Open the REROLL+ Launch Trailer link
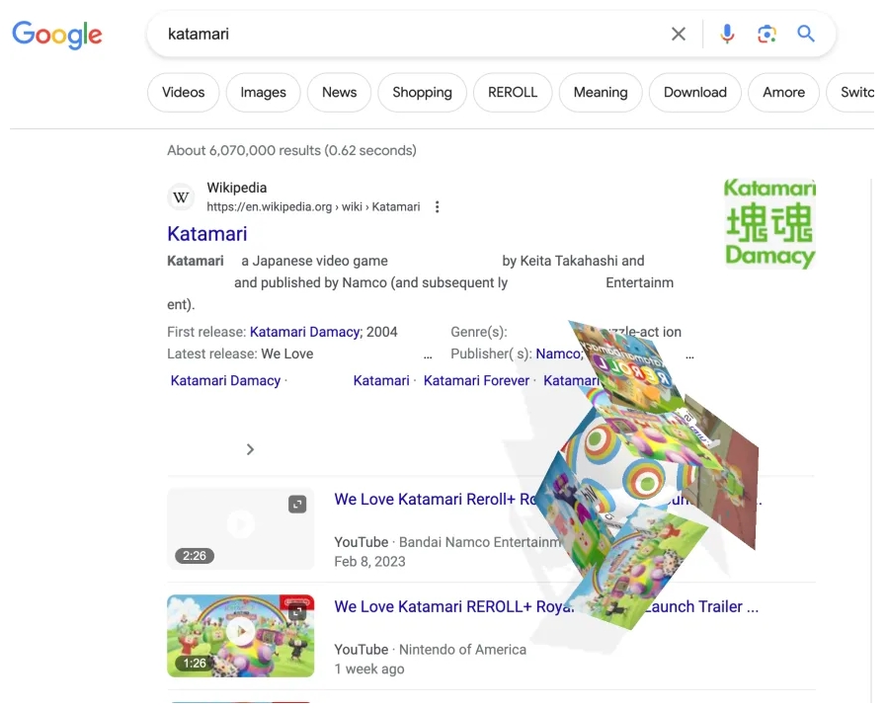887x708 pixels. click(546, 606)
